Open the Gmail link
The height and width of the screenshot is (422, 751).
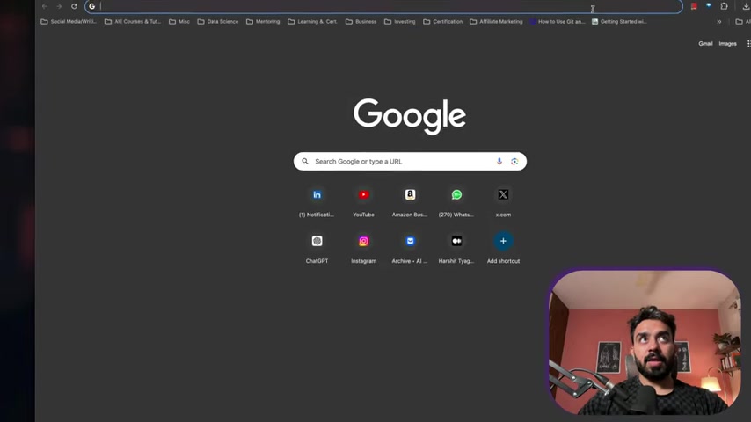705,44
